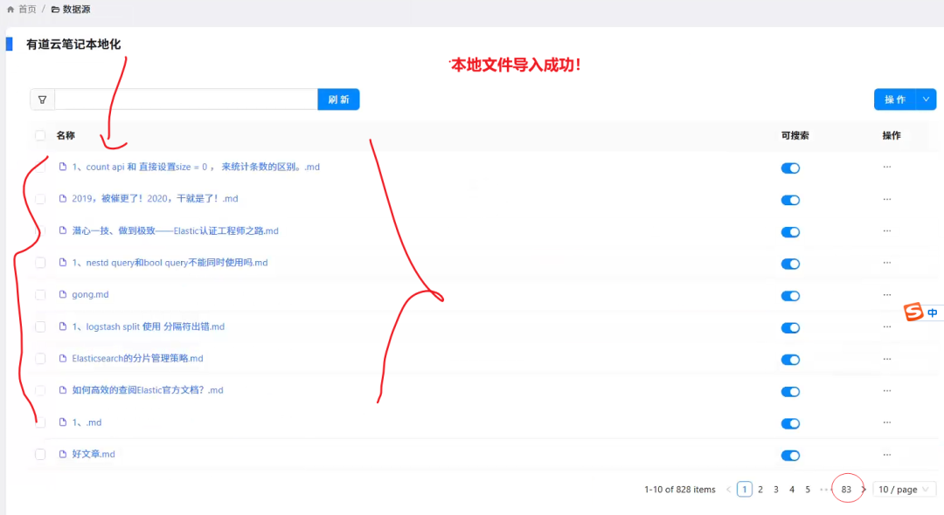Go to next page arrow
Viewport: 944px width, 515px height.
point(864,490)
